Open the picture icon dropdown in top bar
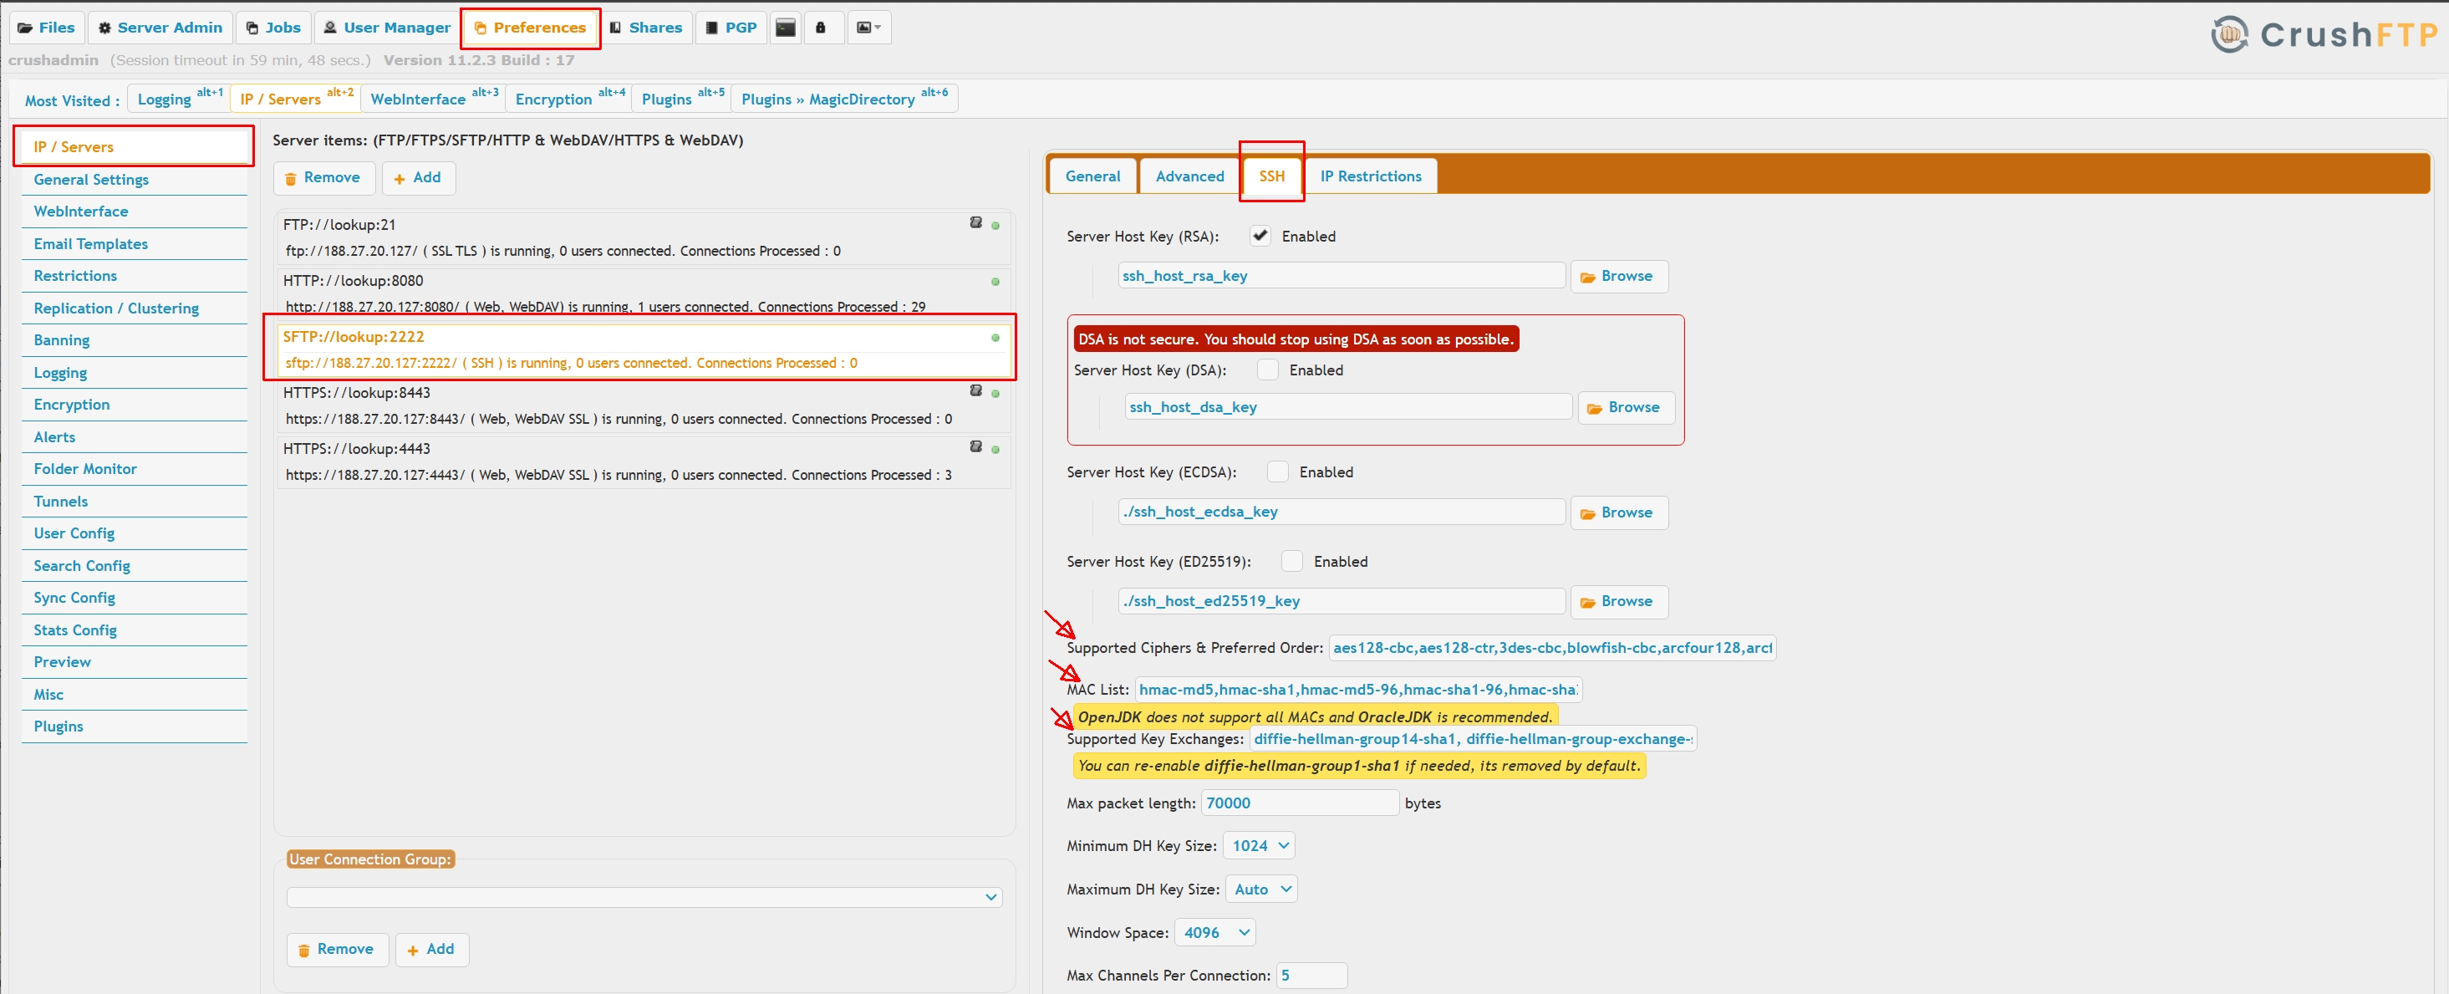Viewport: 2449px width, 994px height. point(868,28)
